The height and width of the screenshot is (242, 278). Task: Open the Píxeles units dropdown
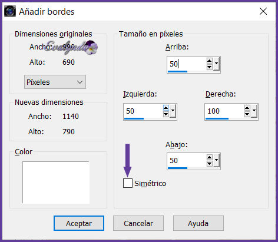pyautogui.click(x=55, y=82)
